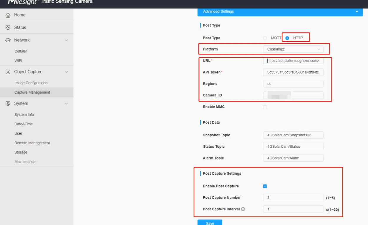Click the Post Capture Interval info icon
The image size is (368, 225).
tap(243, 209)
